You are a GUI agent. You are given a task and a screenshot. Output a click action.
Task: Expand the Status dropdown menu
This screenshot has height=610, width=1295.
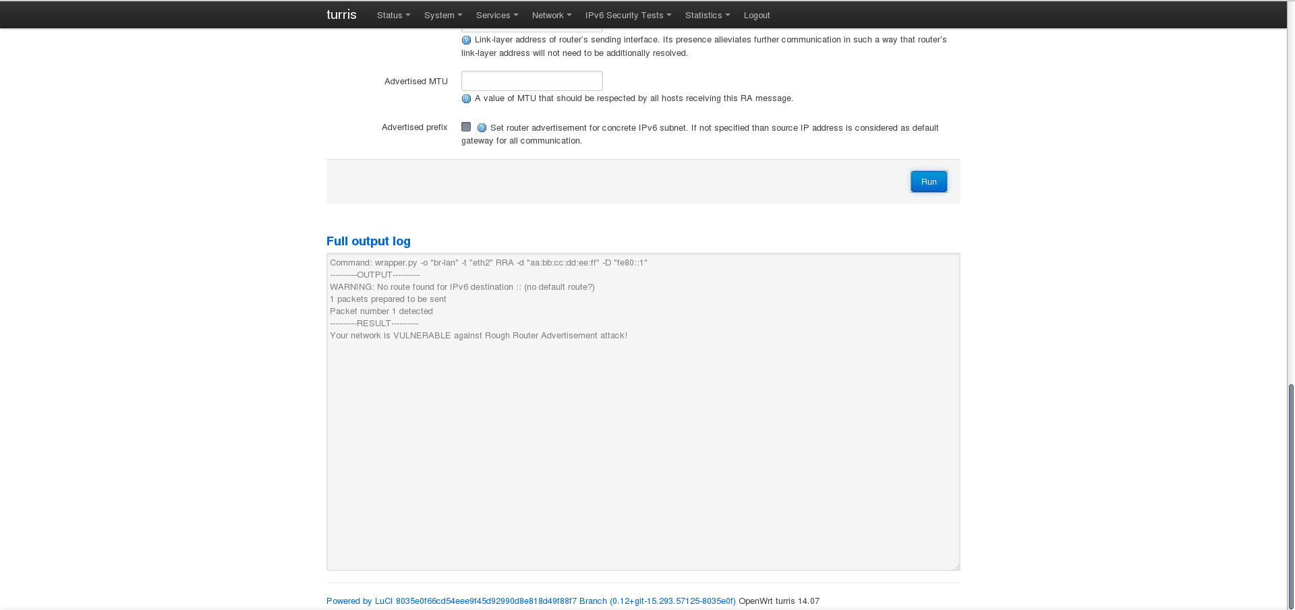coord(393,15)
